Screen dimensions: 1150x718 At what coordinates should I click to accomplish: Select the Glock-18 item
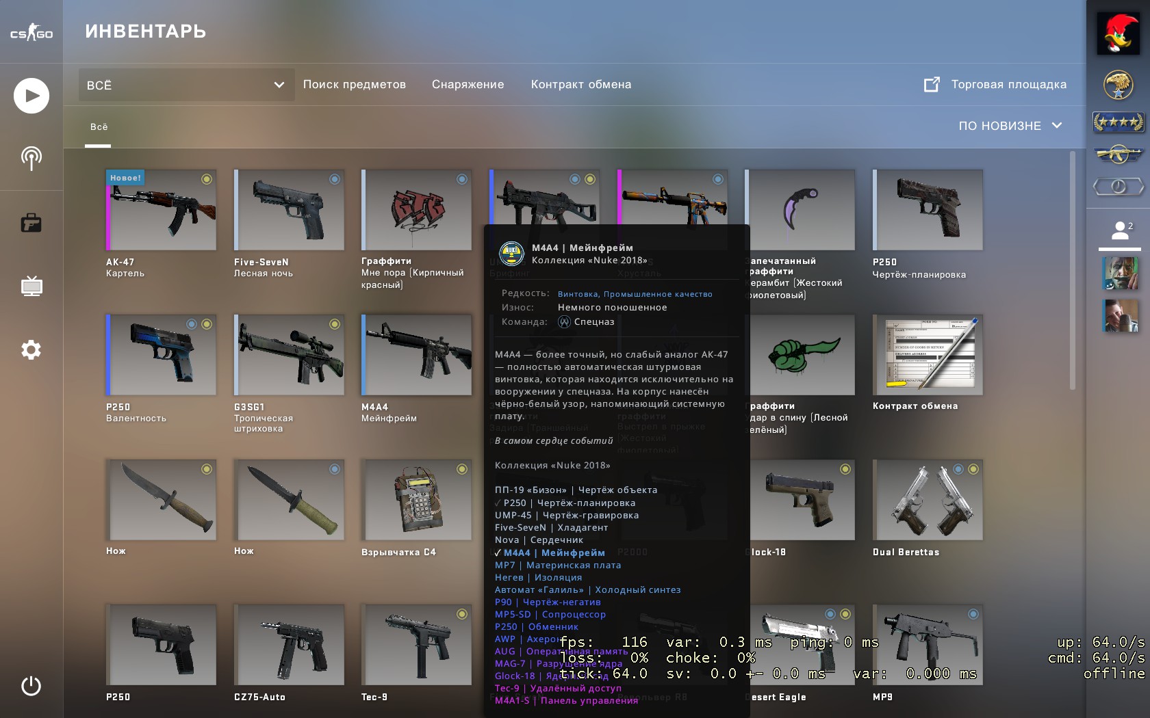point(802,500)
